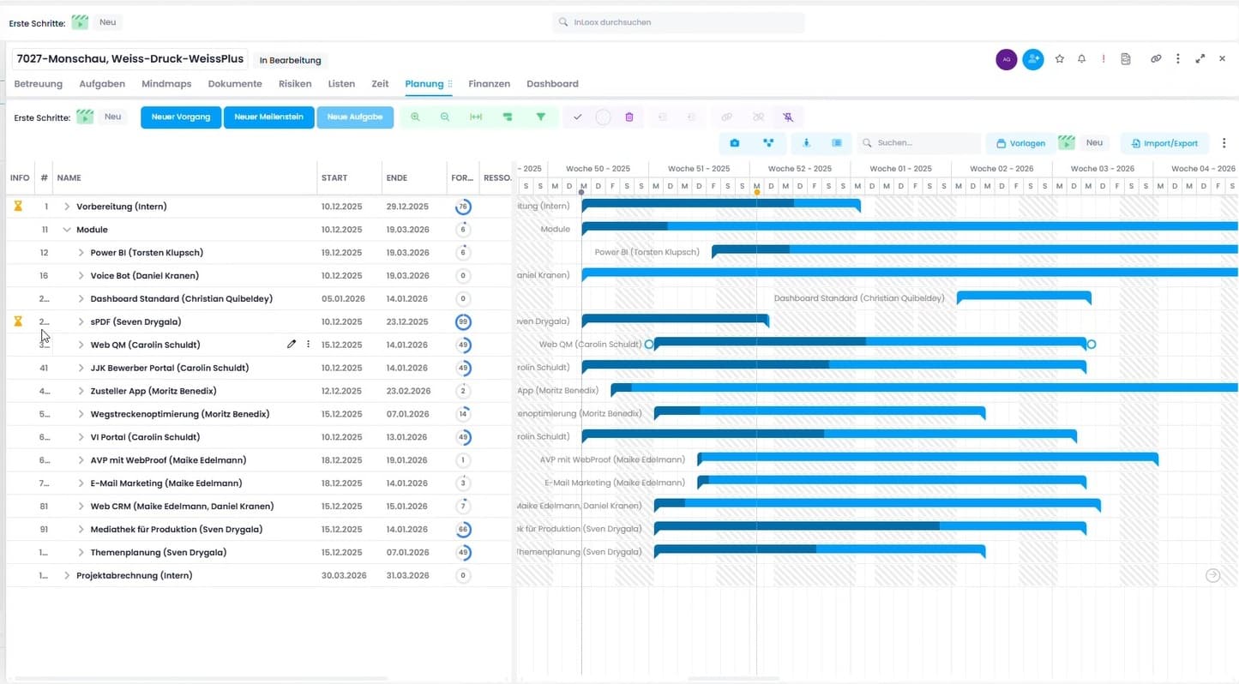Click the Import/Export button

coord(1164,143)
